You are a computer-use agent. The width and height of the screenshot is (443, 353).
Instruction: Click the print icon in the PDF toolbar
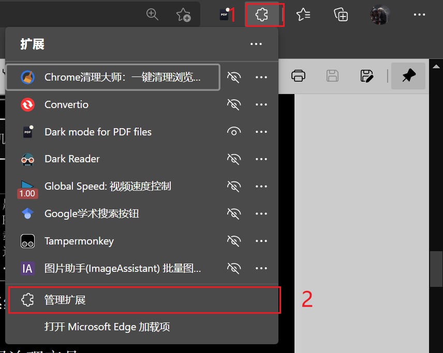coord(299,75)
